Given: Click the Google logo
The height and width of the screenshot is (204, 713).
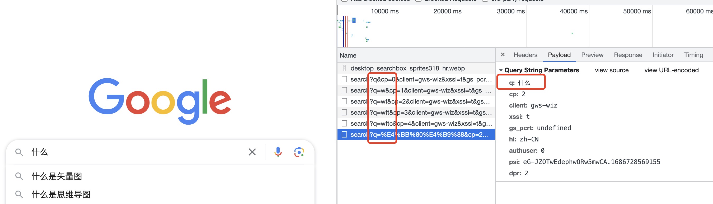Looking at the screenshot, I should point(160,101).
